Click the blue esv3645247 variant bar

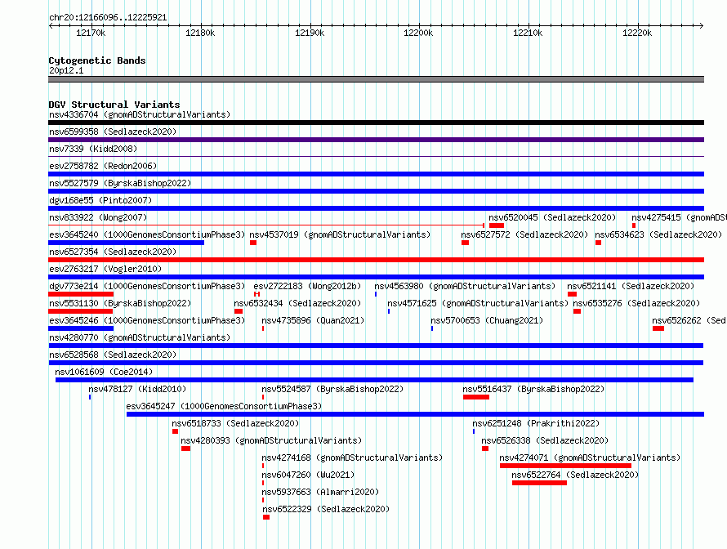[416, 414]
